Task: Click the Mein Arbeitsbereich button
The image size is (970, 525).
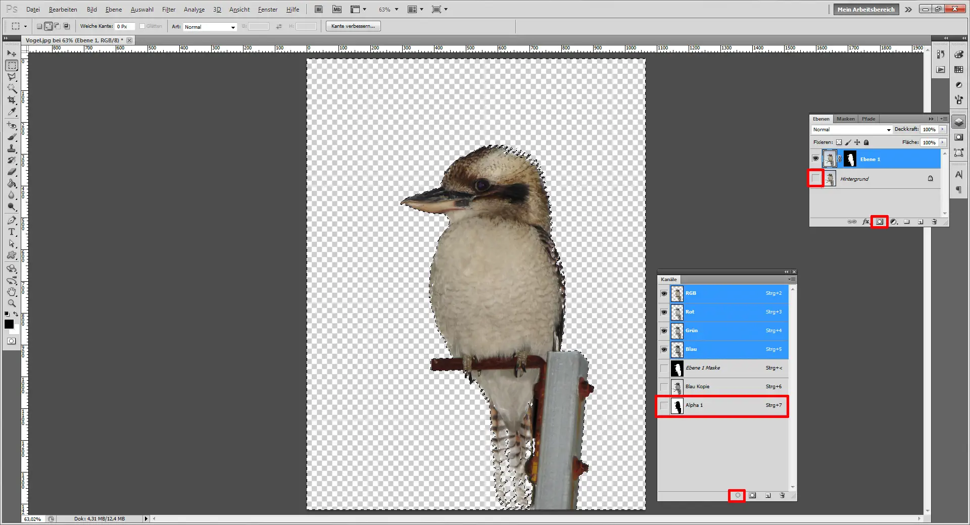Action: 865,9
